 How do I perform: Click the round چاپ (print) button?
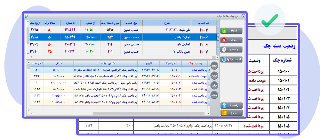(214, 85)
